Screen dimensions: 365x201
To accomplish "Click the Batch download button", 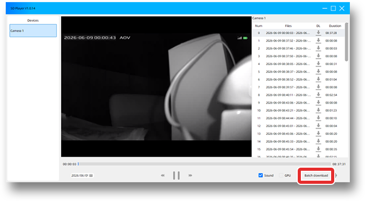I will click(316, 175).
